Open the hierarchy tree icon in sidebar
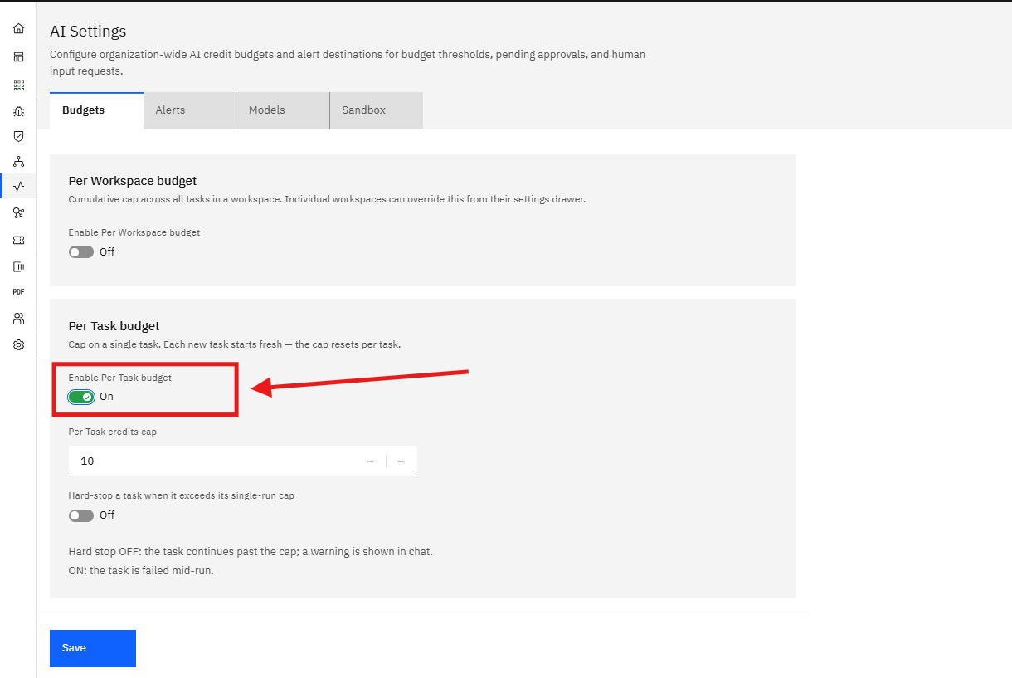 [18, 162]
